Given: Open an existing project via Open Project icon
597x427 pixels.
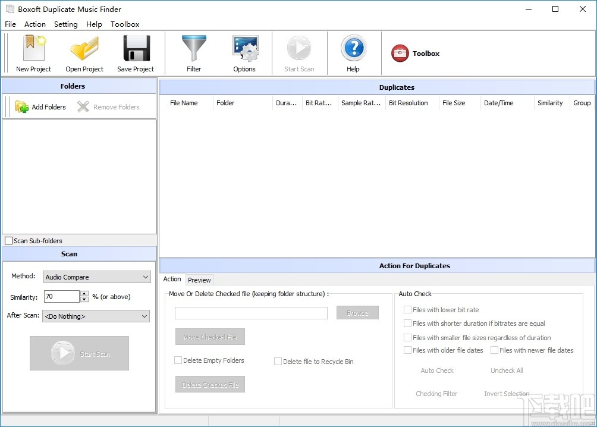Looking at the screenshot, I should [x=84, y=52].
